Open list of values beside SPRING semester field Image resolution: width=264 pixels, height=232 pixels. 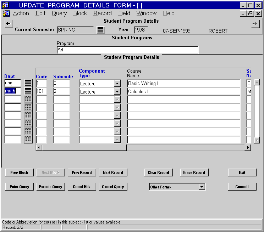pos(100,30)
